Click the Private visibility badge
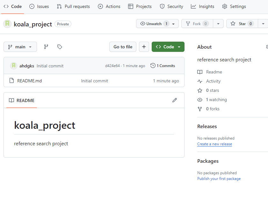 point(63,24)
